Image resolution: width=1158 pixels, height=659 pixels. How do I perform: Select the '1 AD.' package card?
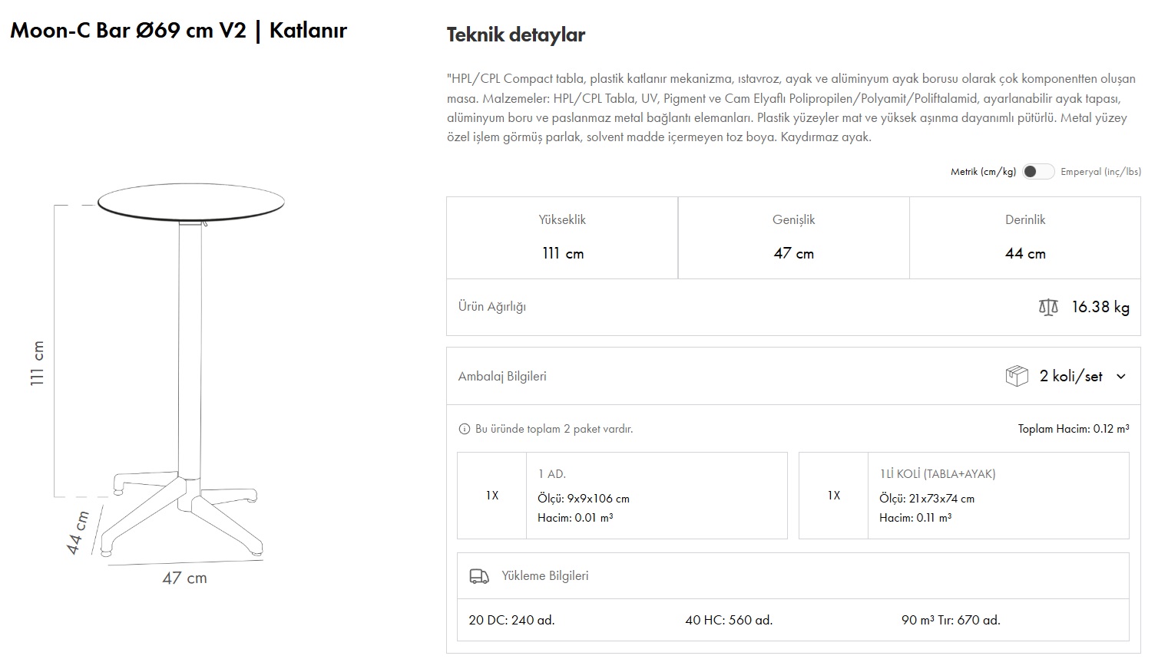[622, 496]
